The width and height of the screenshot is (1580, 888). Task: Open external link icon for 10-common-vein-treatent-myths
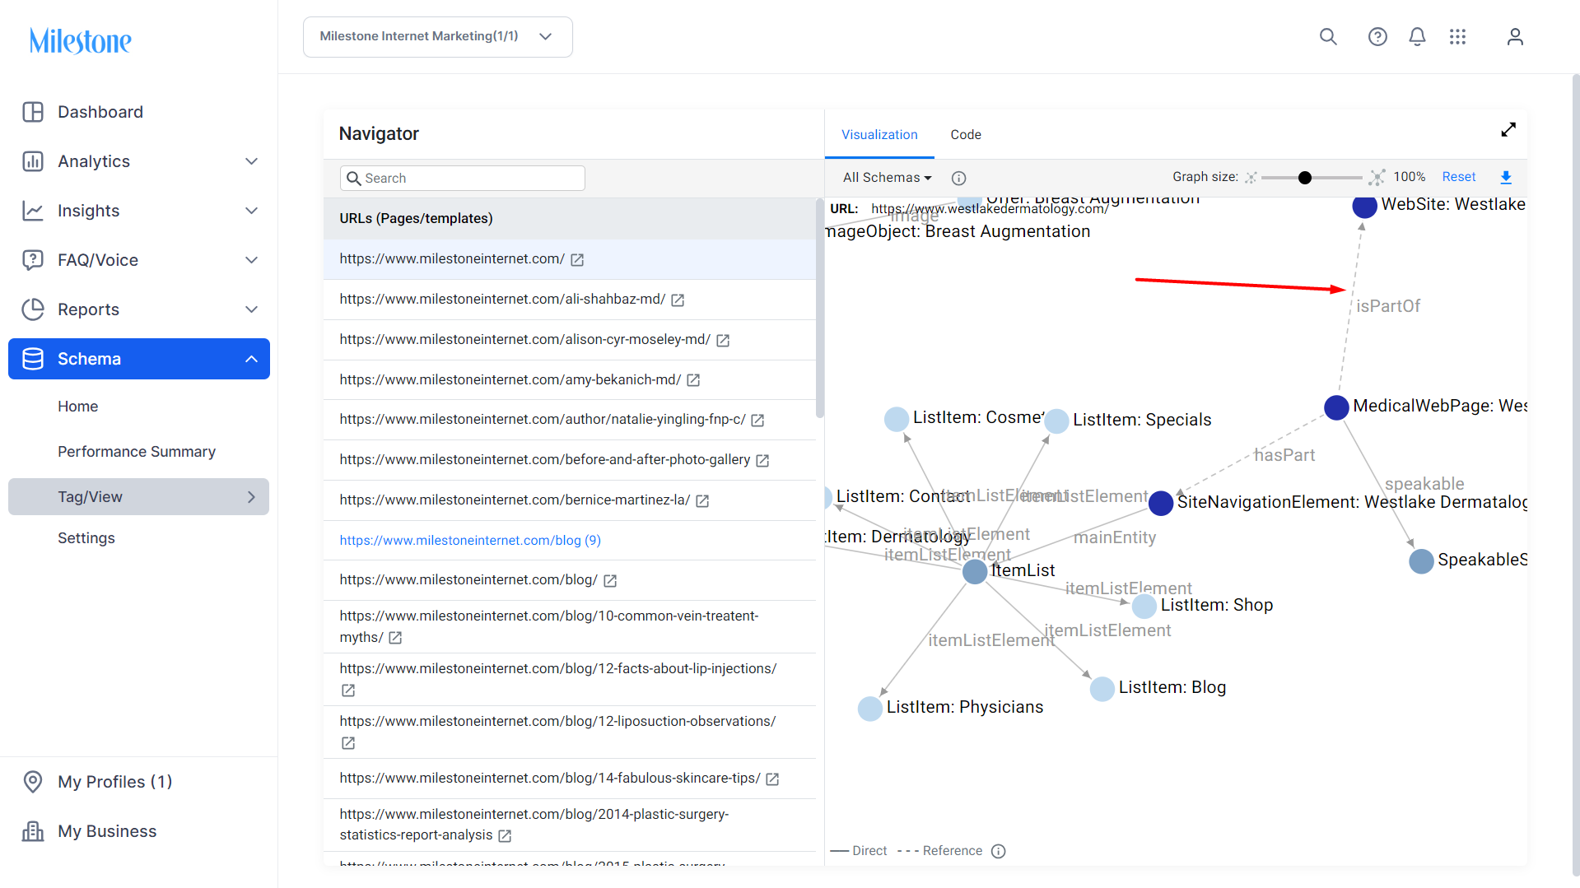(x=395, y=638)
